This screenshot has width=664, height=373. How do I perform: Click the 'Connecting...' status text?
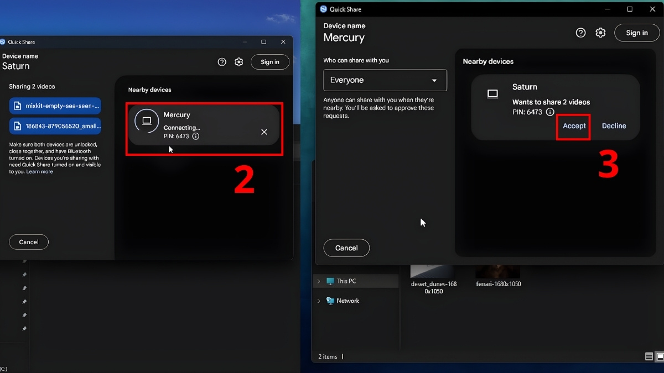click(182, 128)
